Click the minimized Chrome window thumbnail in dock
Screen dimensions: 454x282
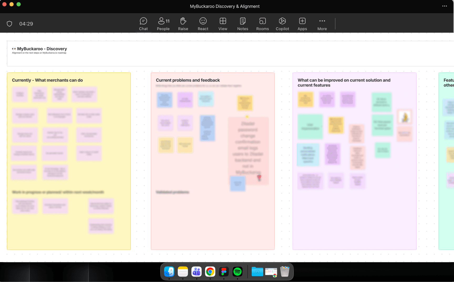[271, 272]
